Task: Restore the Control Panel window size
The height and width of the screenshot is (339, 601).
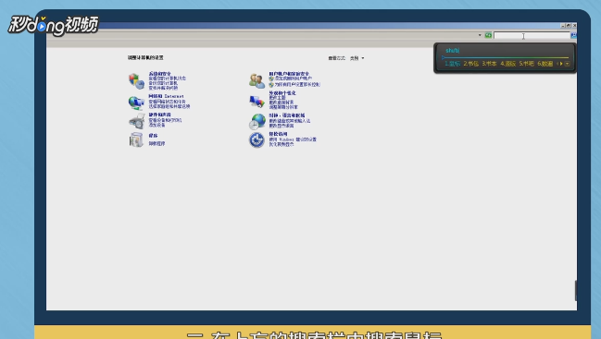Action: tap(569, 26)
